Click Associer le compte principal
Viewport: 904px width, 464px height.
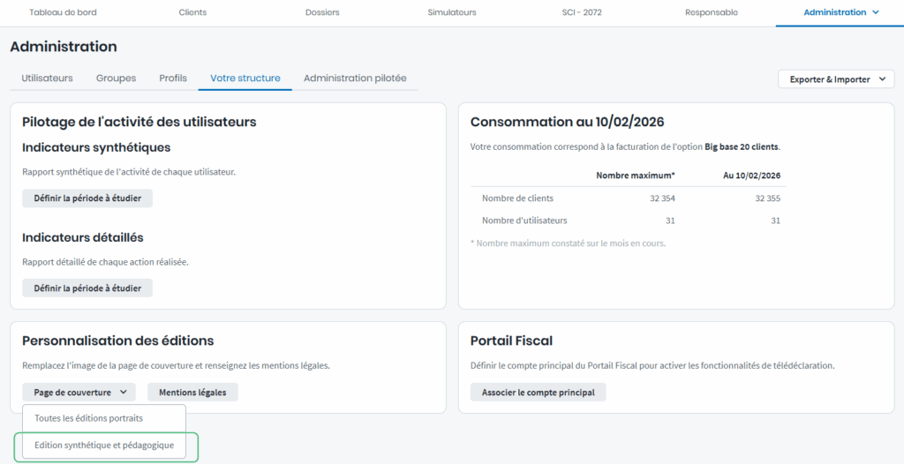tap(538, 393)
